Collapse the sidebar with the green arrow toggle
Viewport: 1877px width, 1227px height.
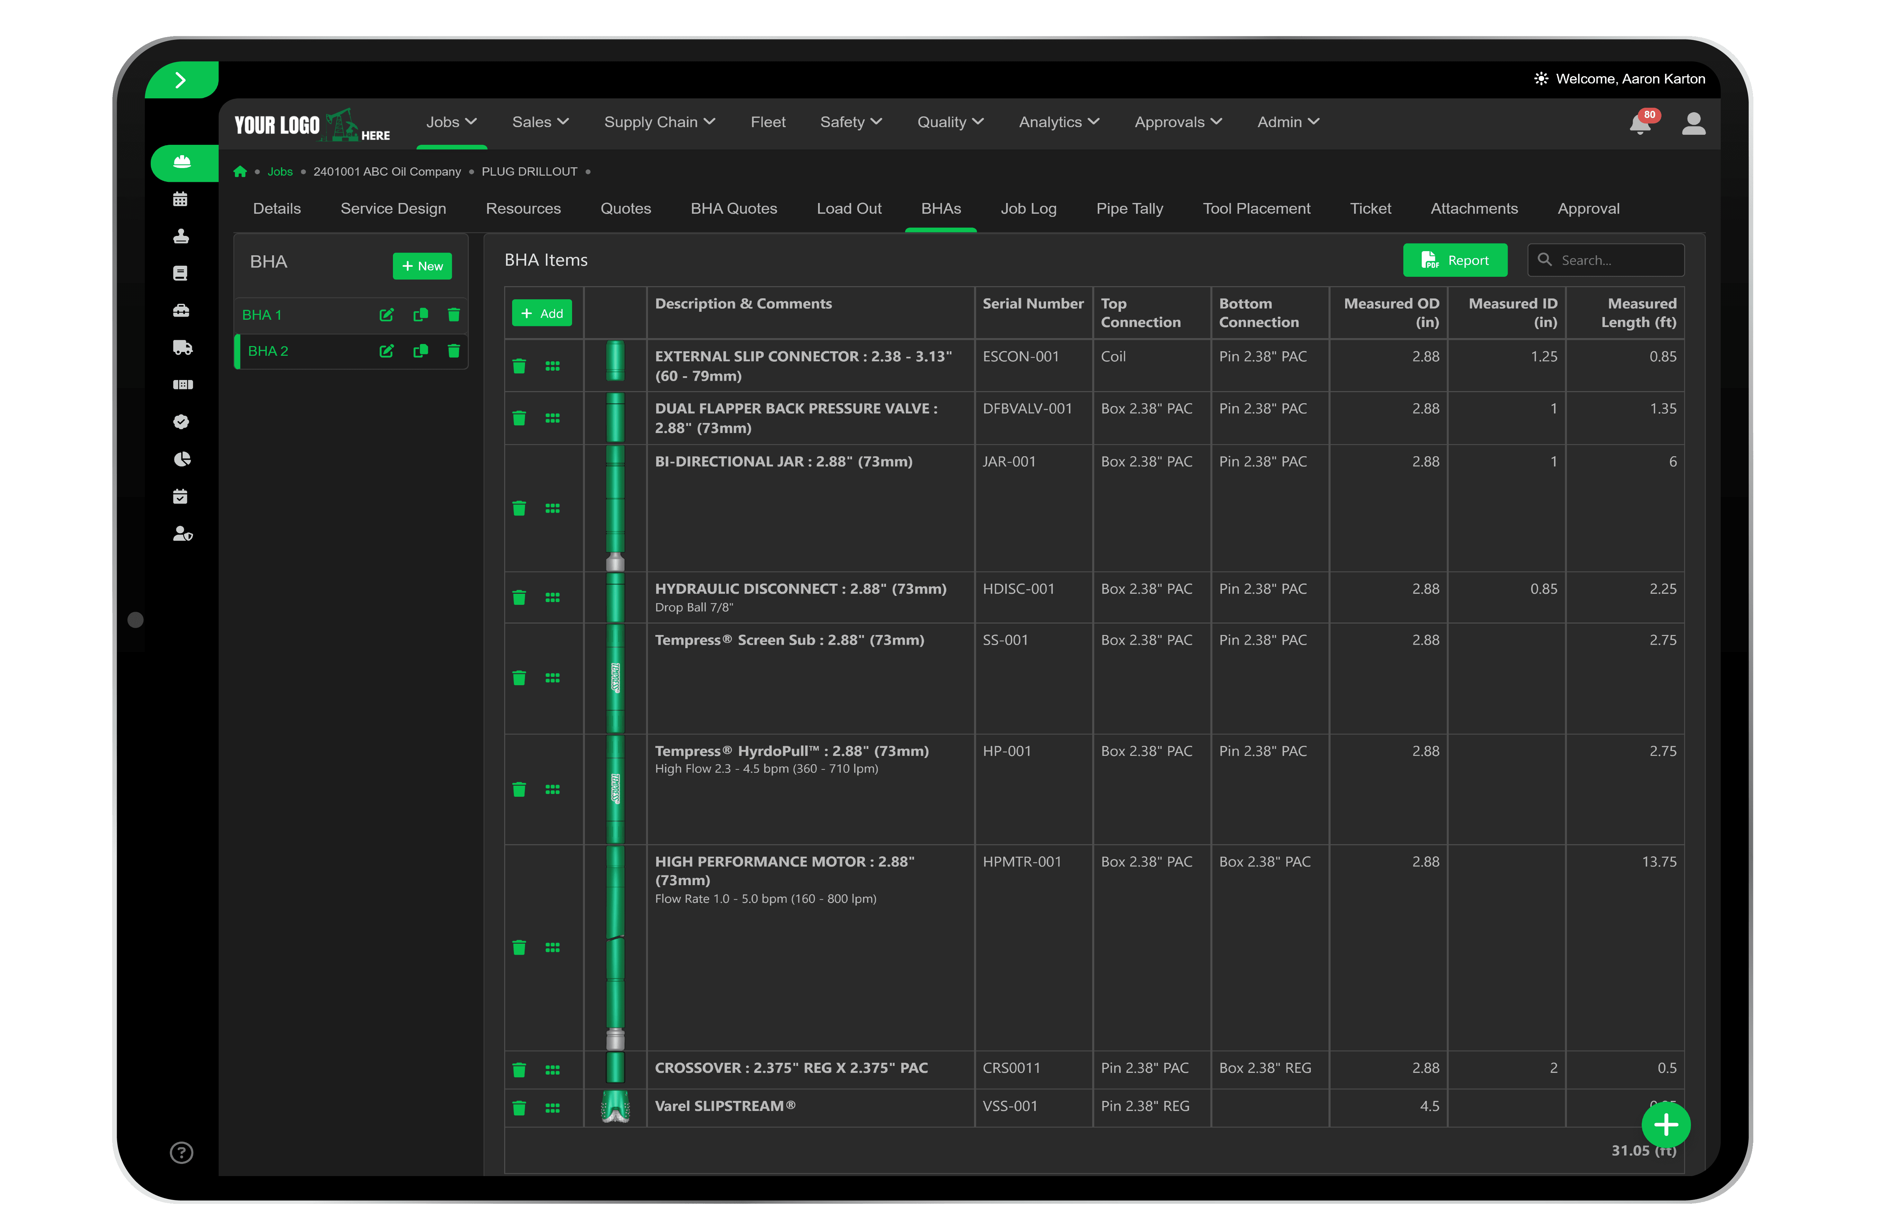coord(181,79)
